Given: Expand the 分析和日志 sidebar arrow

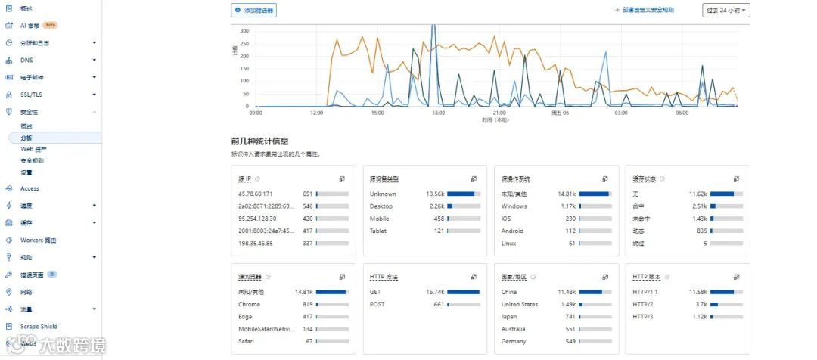Looking at the screenshot, I should coord(95,43).
